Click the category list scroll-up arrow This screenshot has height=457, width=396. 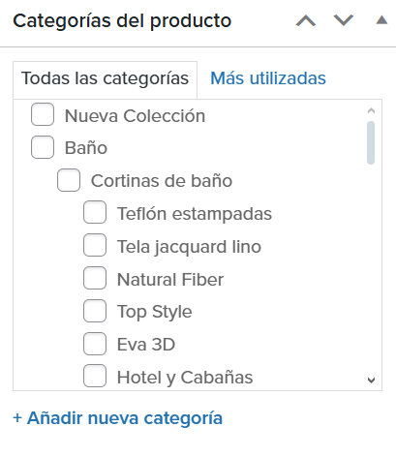click(371, 110)
